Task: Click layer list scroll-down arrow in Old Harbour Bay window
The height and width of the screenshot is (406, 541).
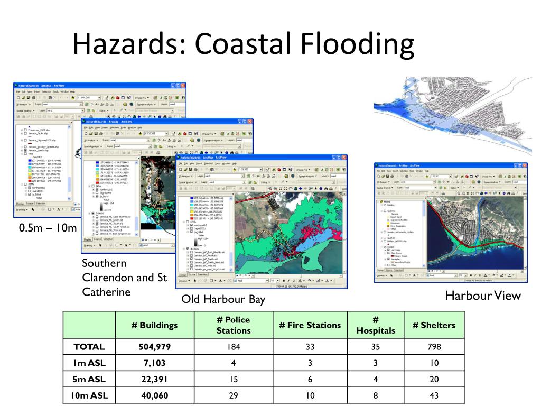Action: point(231,269)
